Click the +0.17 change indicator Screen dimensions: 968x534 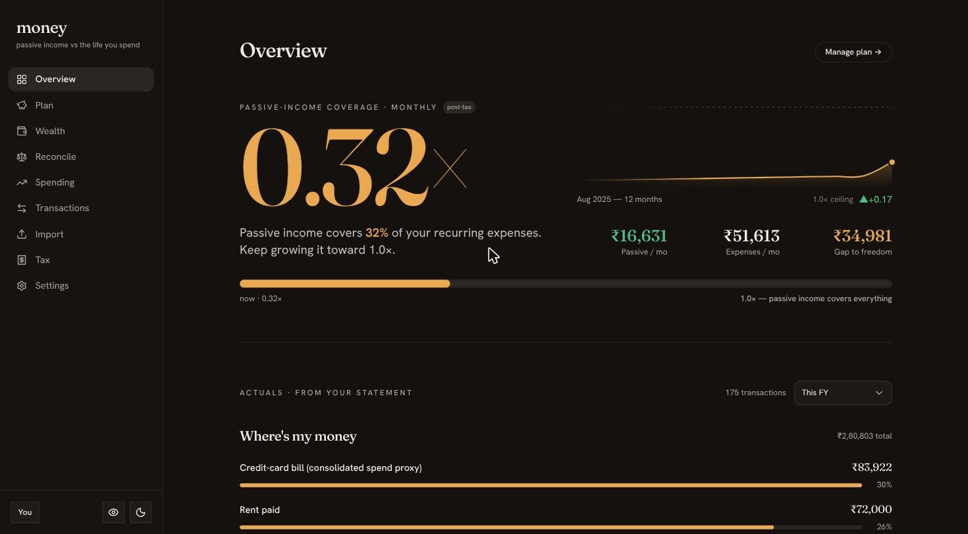pos(876,199)
